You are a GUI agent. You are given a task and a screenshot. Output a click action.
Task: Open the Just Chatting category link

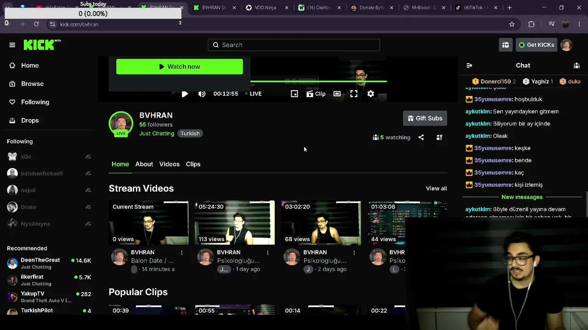[x=157, y=133]
